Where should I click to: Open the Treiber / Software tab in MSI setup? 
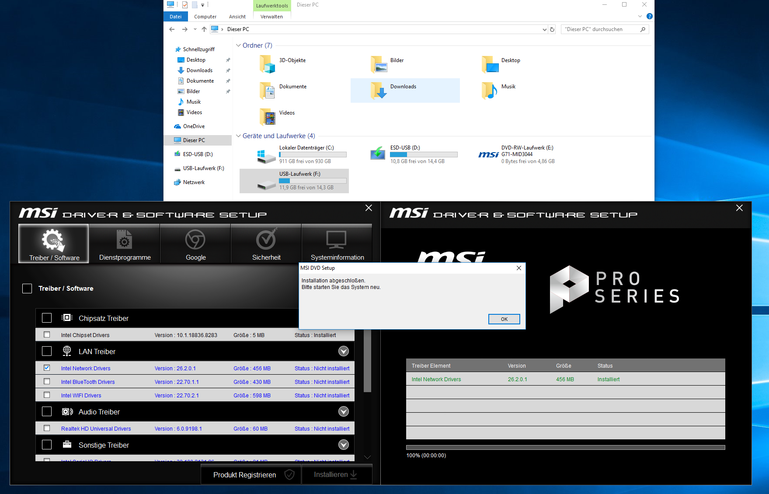tap(54, 244)
